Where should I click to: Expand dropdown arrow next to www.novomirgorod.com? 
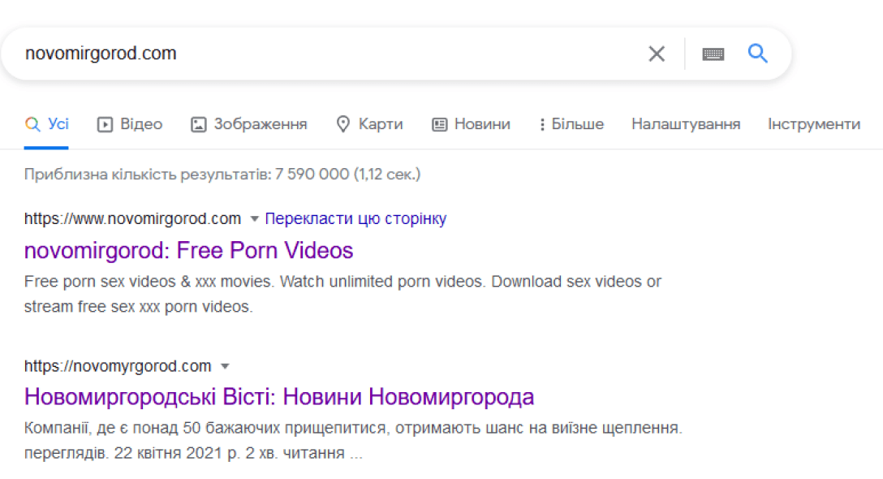[x=255, y=218]
